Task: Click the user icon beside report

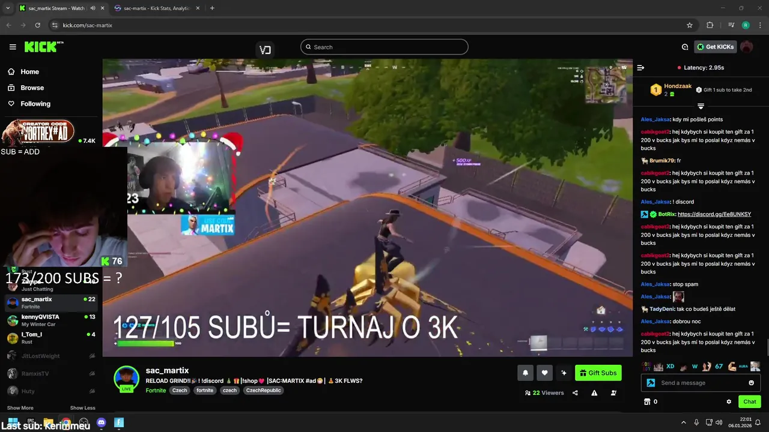Action: [x=613, y=393]
